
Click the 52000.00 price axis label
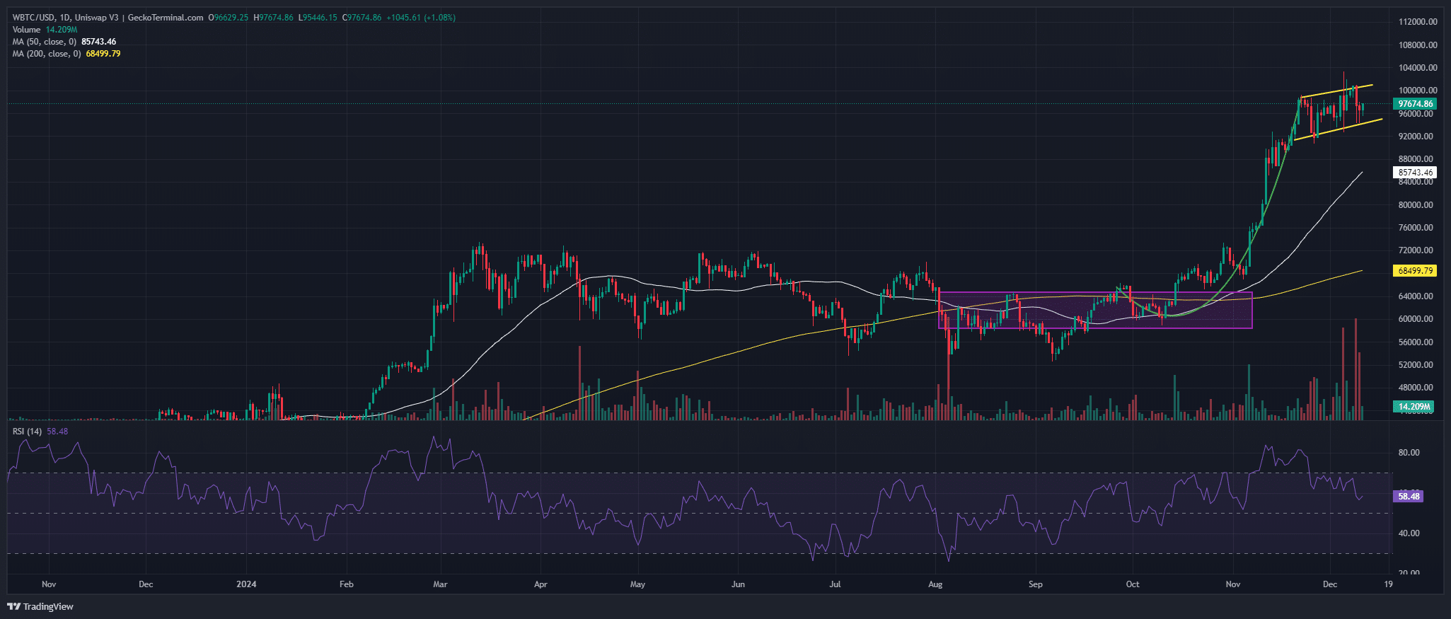pos(1416,365)
